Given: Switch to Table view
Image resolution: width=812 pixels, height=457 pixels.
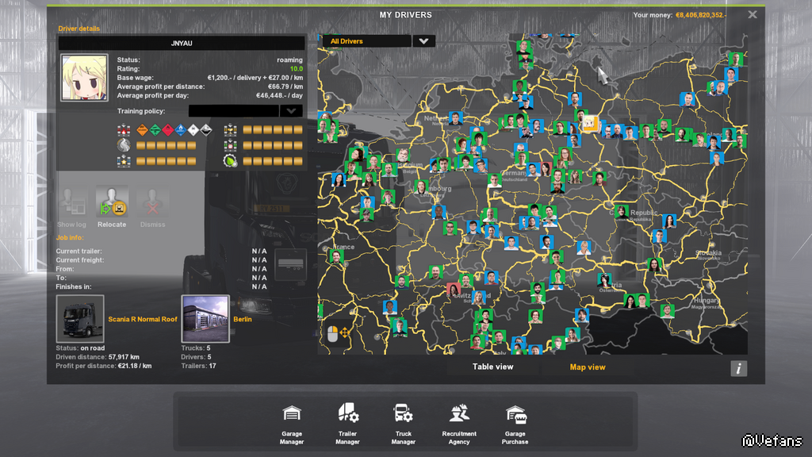Looking at the screenshot, I should pyautogui.click(x=493, y=367).
